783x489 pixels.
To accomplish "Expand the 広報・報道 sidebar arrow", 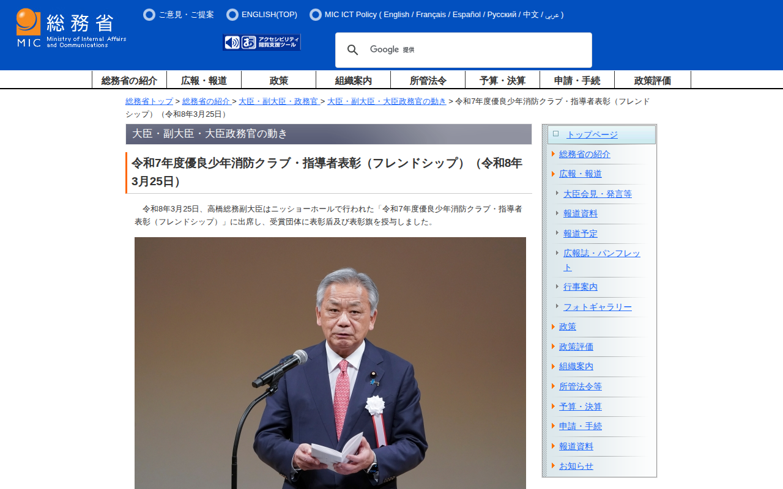I will (x=553, y=174).
